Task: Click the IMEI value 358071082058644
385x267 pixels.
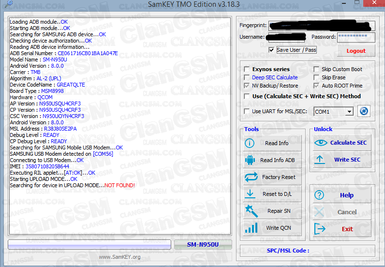Action: pyautogui.click(x=47, y=166)
